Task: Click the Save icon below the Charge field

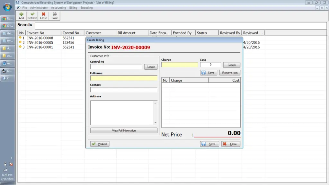Action: pyautogui.click(x=209, y=73)
